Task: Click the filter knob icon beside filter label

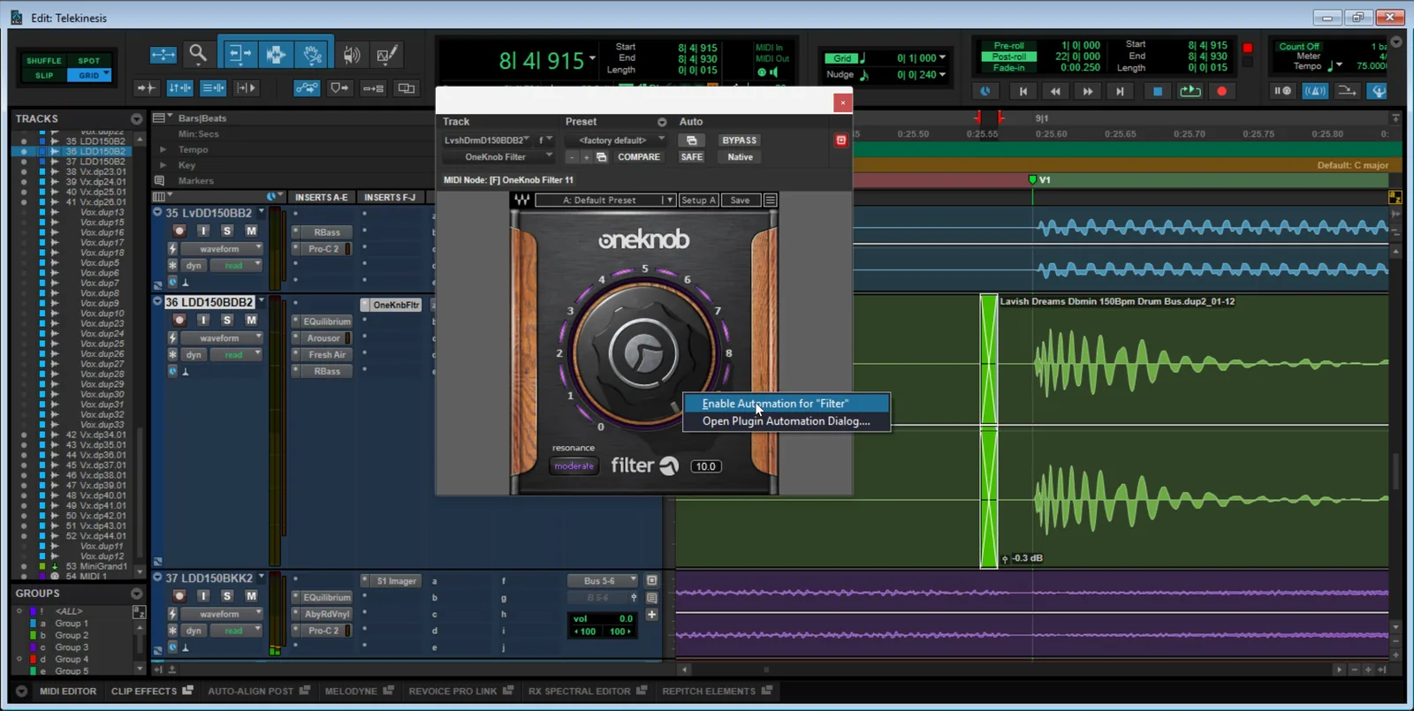Action: [x=669, y=466]
